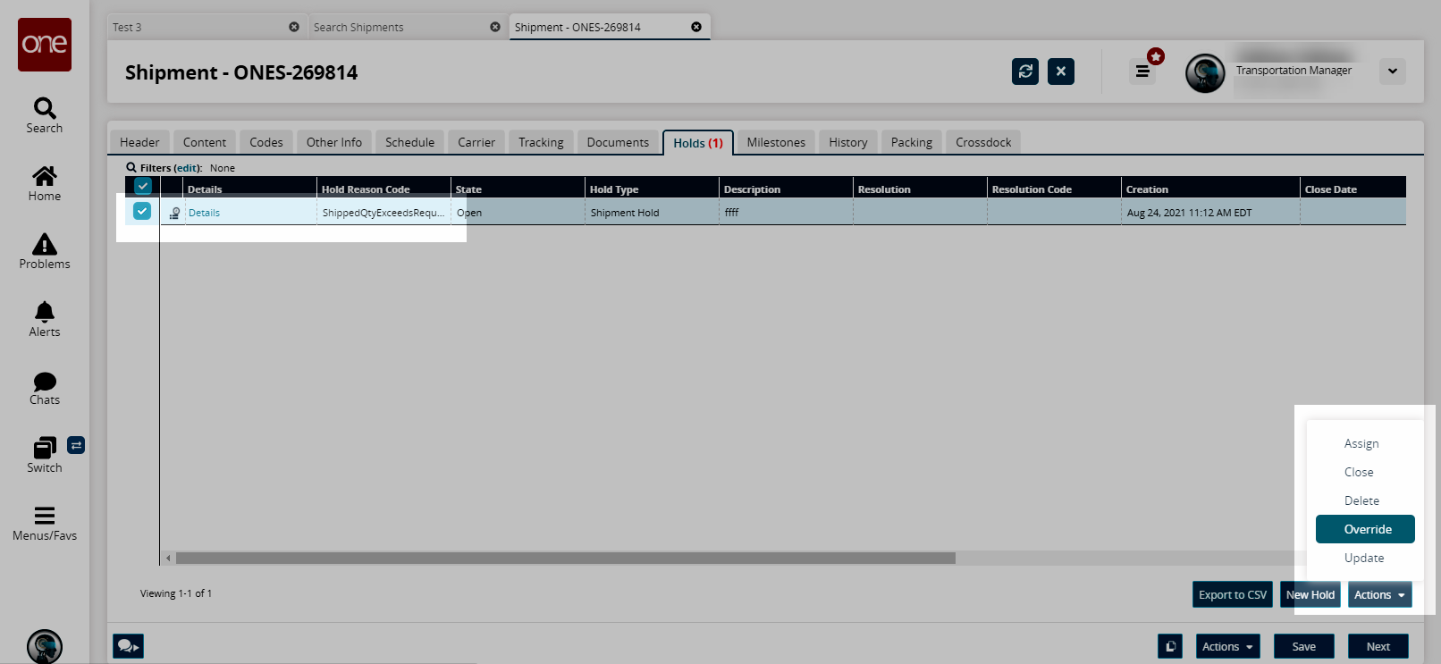Screen dimensions: 1441x664
Task: Click the filters magnifier icon
Action: (x=131, y=167)
